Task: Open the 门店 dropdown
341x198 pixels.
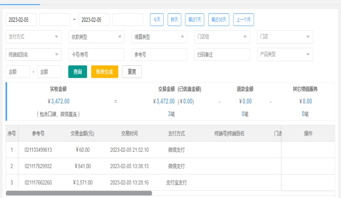Action: coord(285,37)
